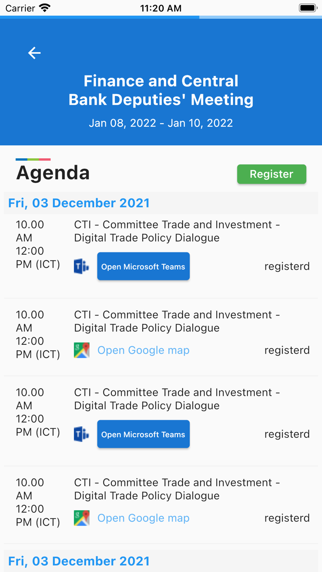322x572 pixels.
Task: Click the Microsoft Teams icon in third agenda item
Action: click(81, 434)
